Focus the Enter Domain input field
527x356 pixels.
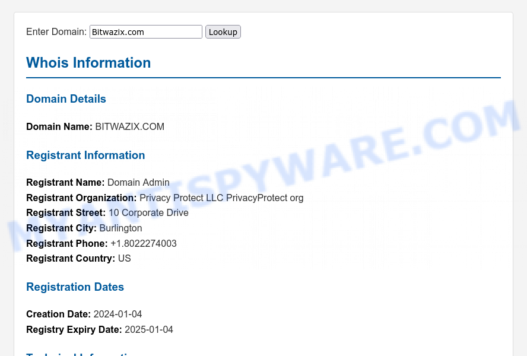146,32
